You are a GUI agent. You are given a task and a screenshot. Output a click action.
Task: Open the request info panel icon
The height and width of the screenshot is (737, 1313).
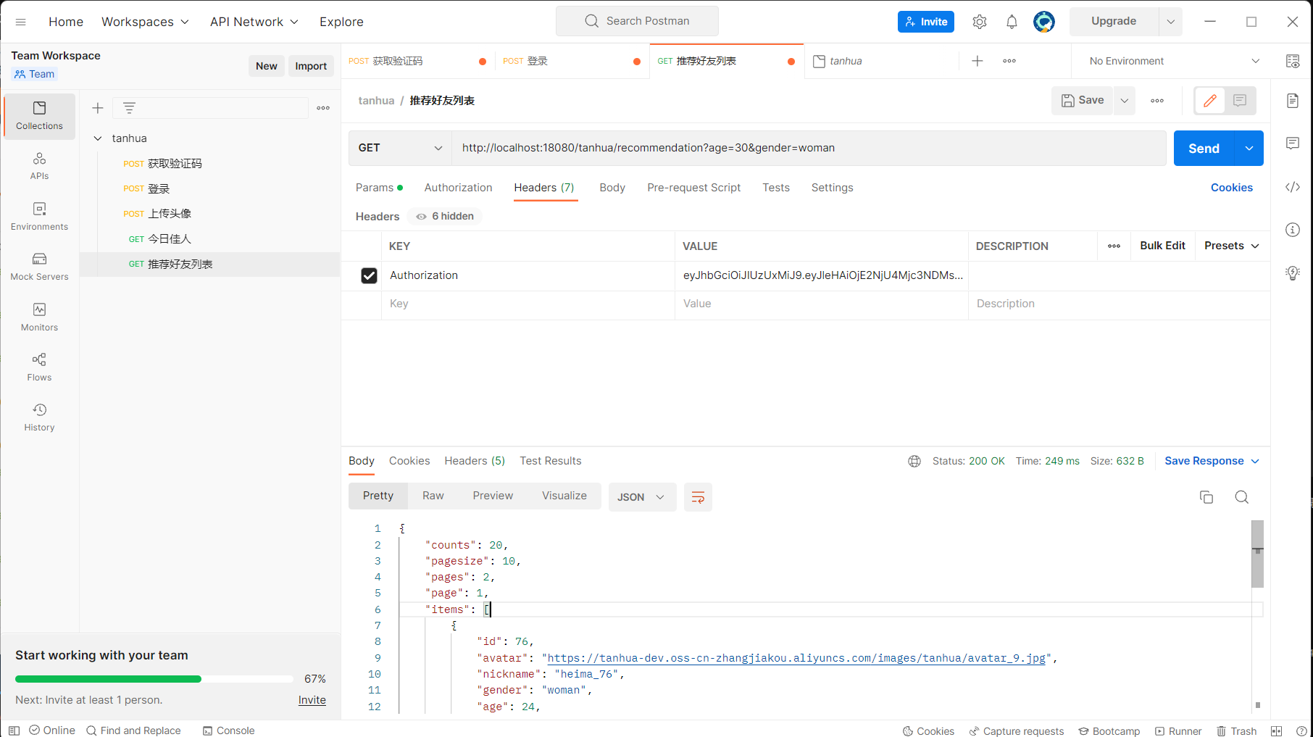pyautogui.click(x=1293, y=230)
